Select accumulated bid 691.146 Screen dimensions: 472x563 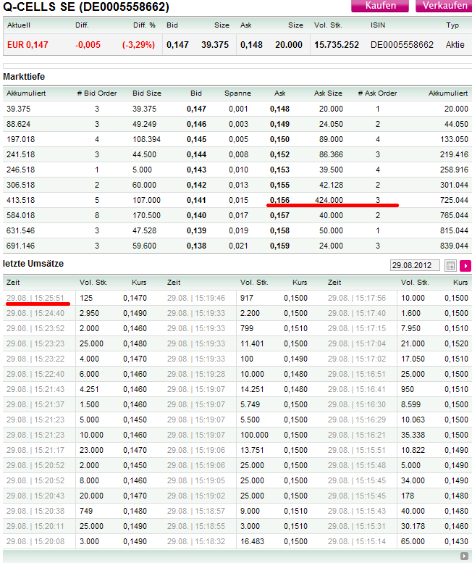pyautogui.click(x=20, y=246)
